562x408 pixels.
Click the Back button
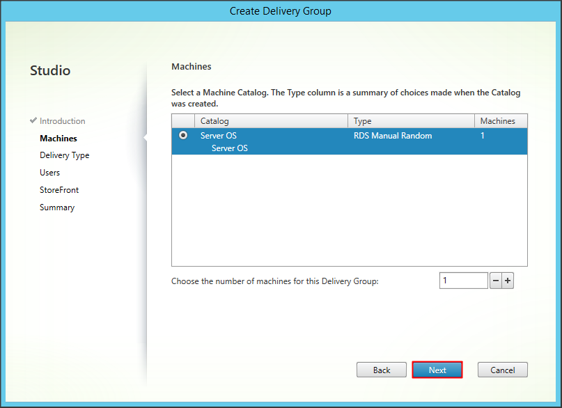(382, 370)
